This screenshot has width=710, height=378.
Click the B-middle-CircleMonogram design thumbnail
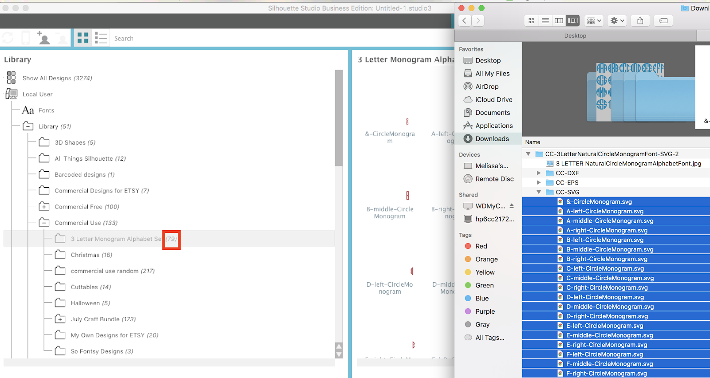(407, 195)
